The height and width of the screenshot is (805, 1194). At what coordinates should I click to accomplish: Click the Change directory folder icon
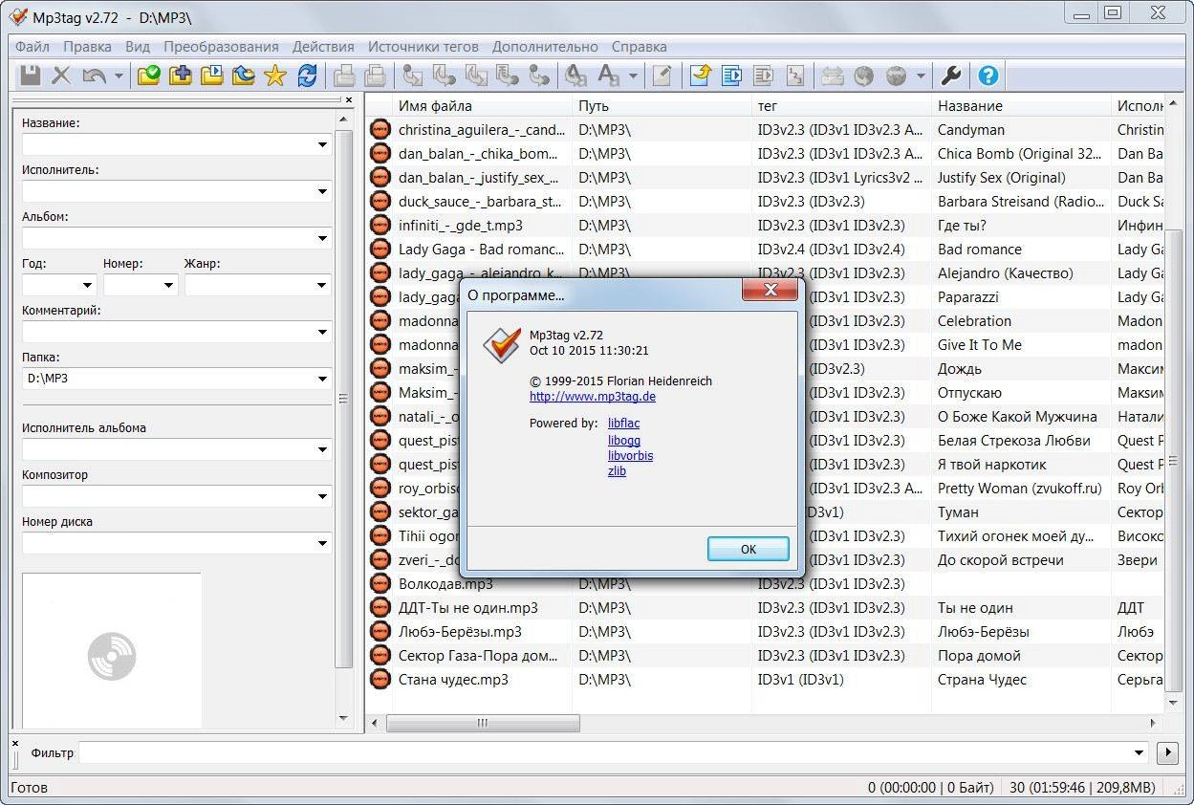click(x=149, y=76)
